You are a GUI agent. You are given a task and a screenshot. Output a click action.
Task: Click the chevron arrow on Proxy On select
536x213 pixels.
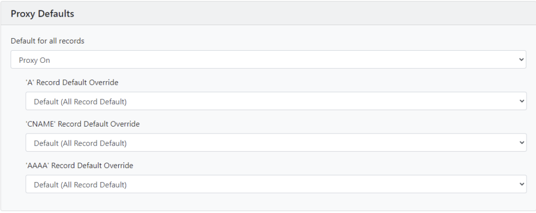coord(521,60)
